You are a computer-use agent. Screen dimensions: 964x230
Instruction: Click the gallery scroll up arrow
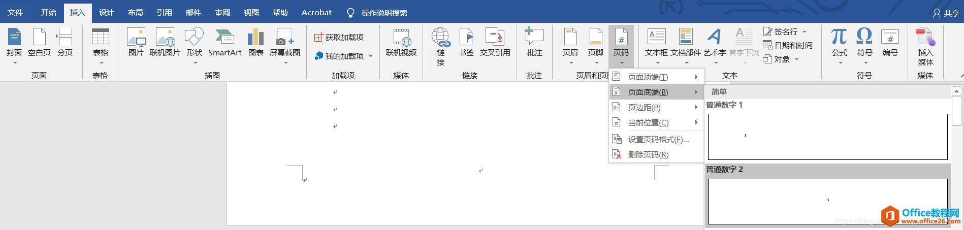(x=956, y=91)
